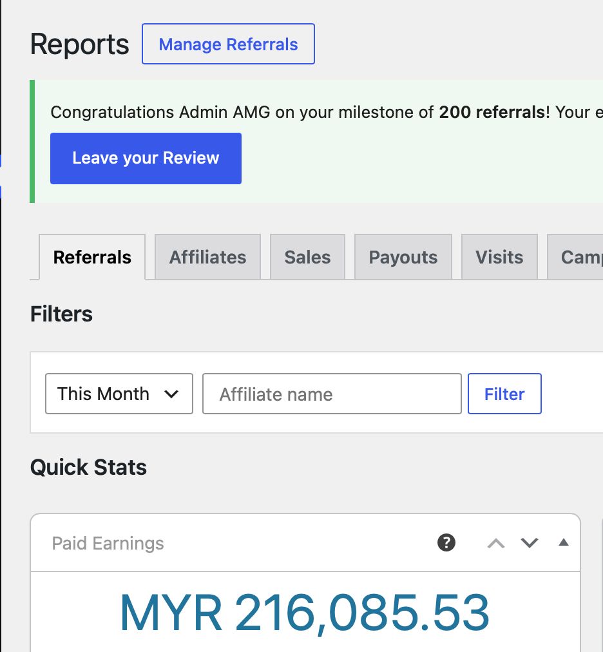Collapse the Paid Earnings panel
603x652 pixels.
564,542
